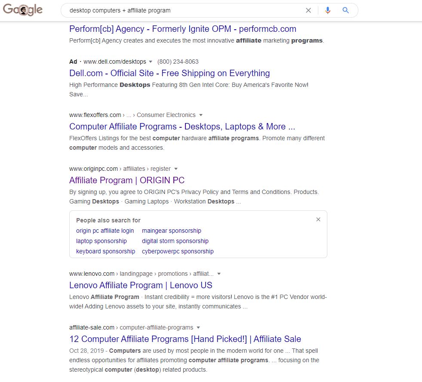The width and height of the screenshot is (422, 382).
Task: Search for keyboard sponsorship
Action: coord(105,251)
